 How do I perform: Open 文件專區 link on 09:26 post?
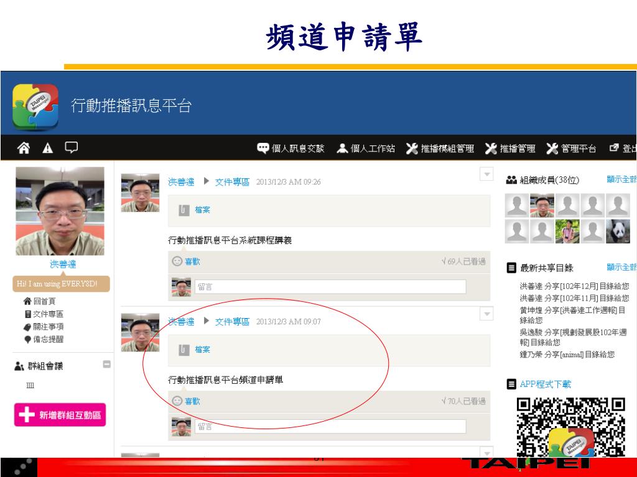coord(232,182)
